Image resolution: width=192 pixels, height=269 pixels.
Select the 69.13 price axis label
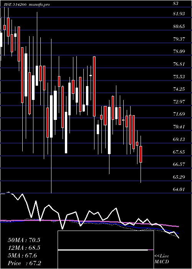(x=179, y=139)
